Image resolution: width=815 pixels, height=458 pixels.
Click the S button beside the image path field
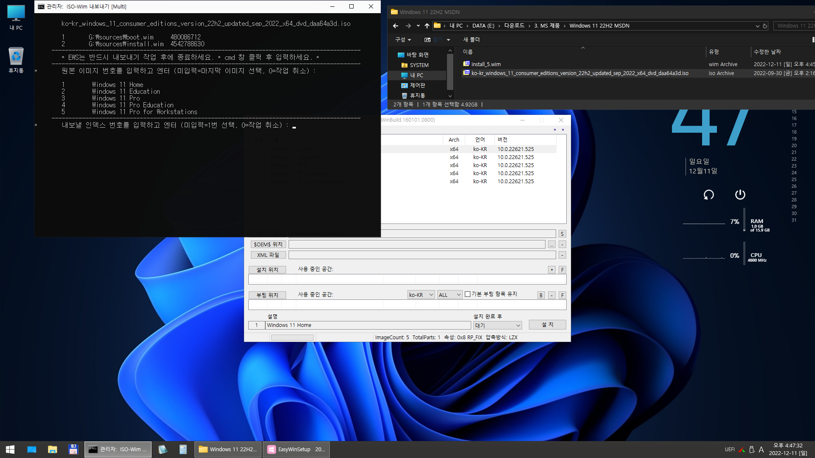click(x=562, y=234)
